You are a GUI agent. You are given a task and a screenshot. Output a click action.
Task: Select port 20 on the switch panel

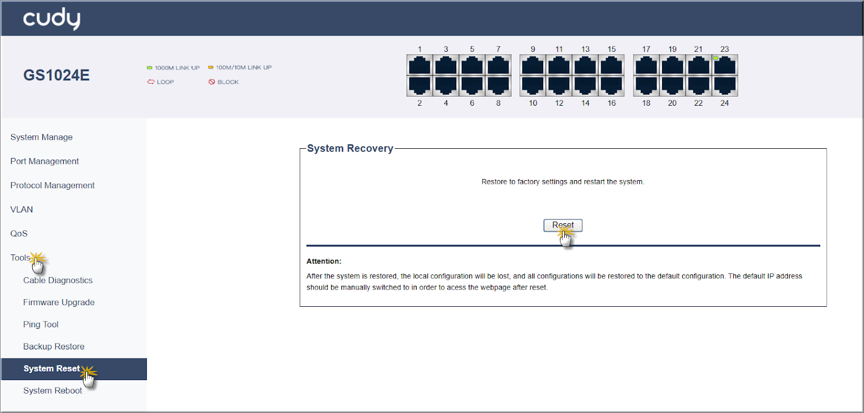[672, 86]
